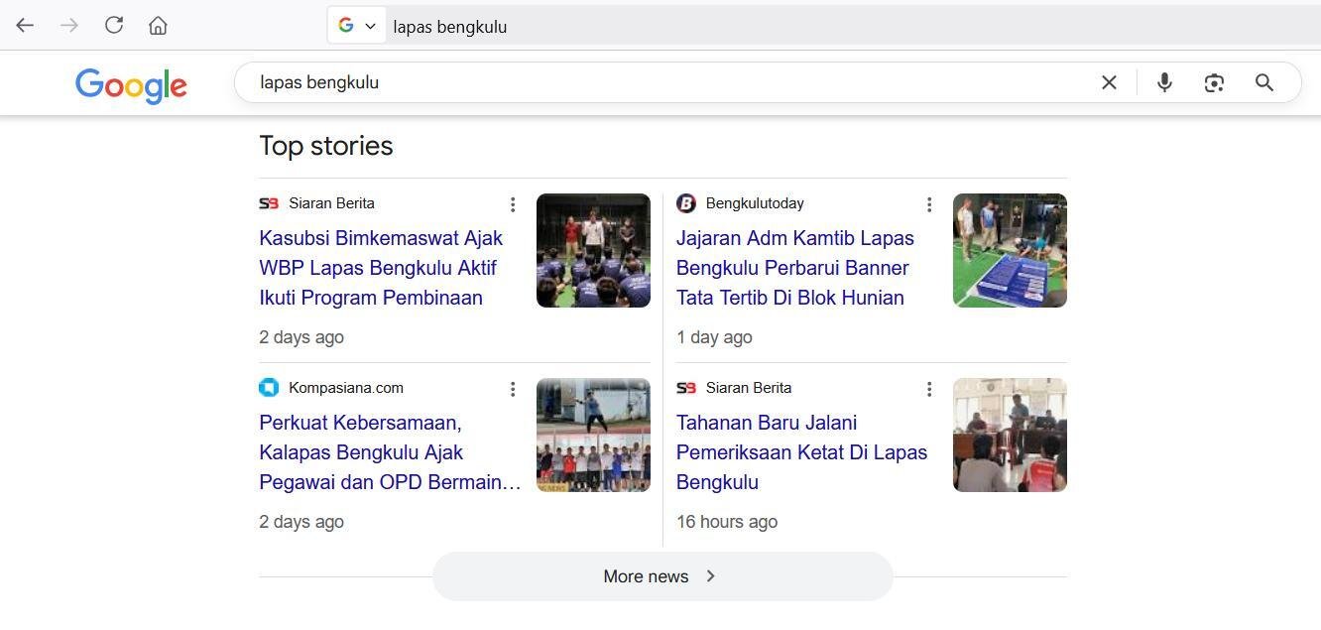Clear the search query with the X icon
Screen dimensions: 1321x630
(x=1109, y=82)
